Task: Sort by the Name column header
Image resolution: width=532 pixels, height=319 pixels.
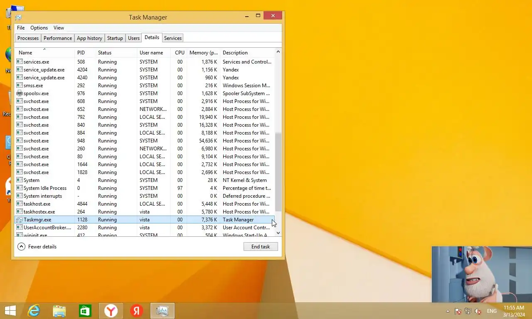Action: [x=45, y=53]
